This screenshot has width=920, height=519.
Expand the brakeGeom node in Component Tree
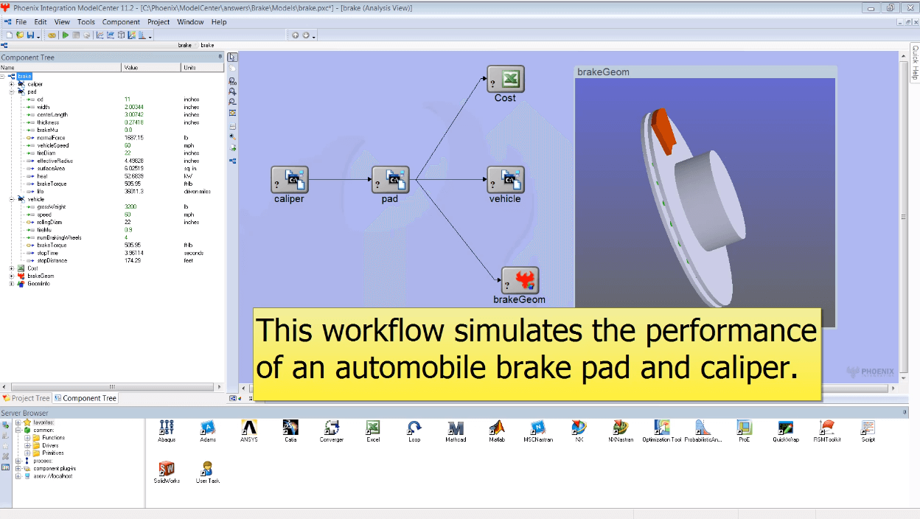click(x=11, y=276)
